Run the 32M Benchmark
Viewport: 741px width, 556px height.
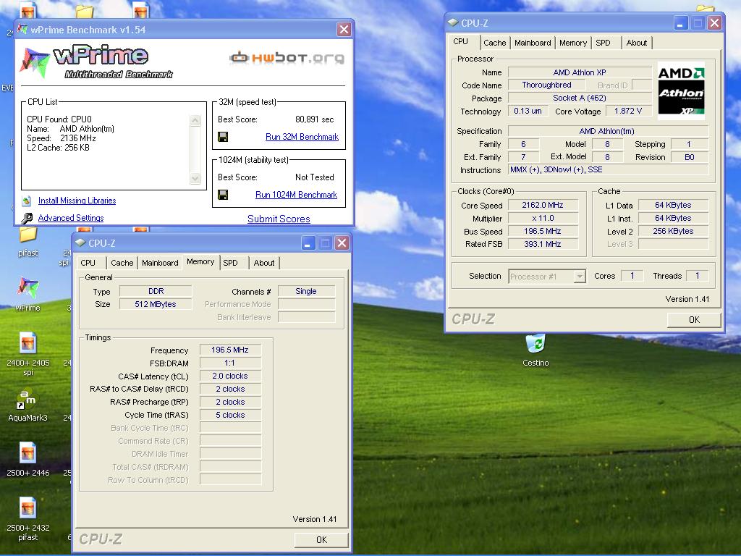302,137
